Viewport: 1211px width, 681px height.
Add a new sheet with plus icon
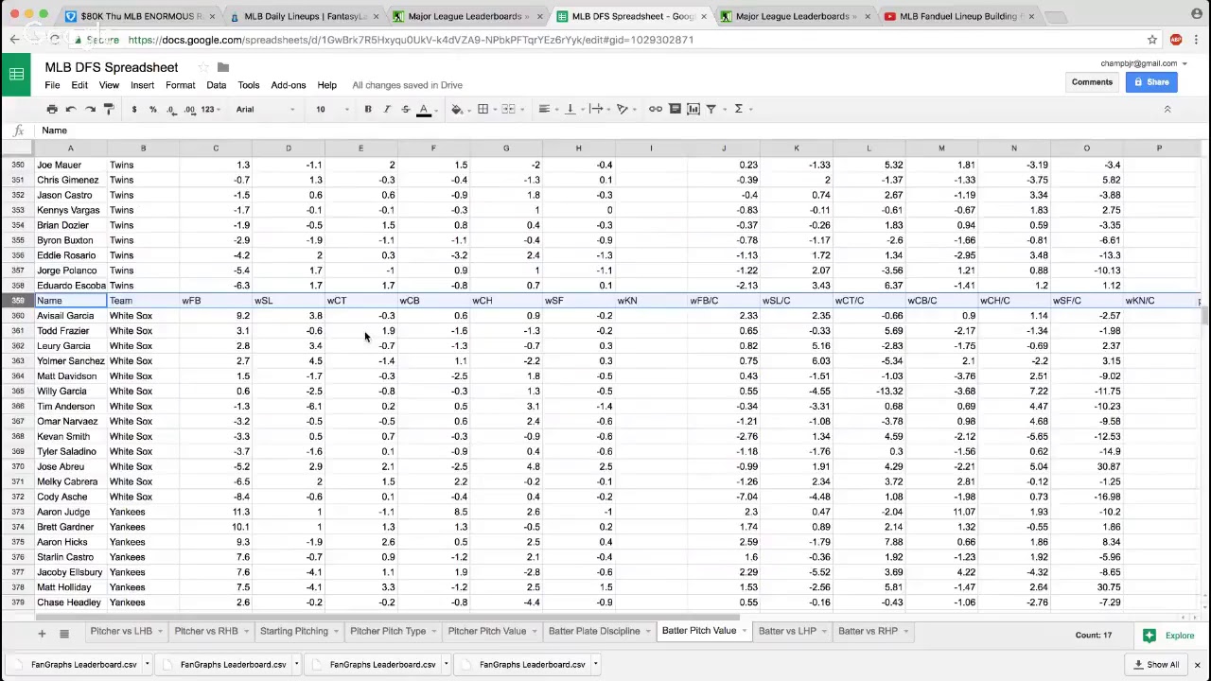[42, 633]
